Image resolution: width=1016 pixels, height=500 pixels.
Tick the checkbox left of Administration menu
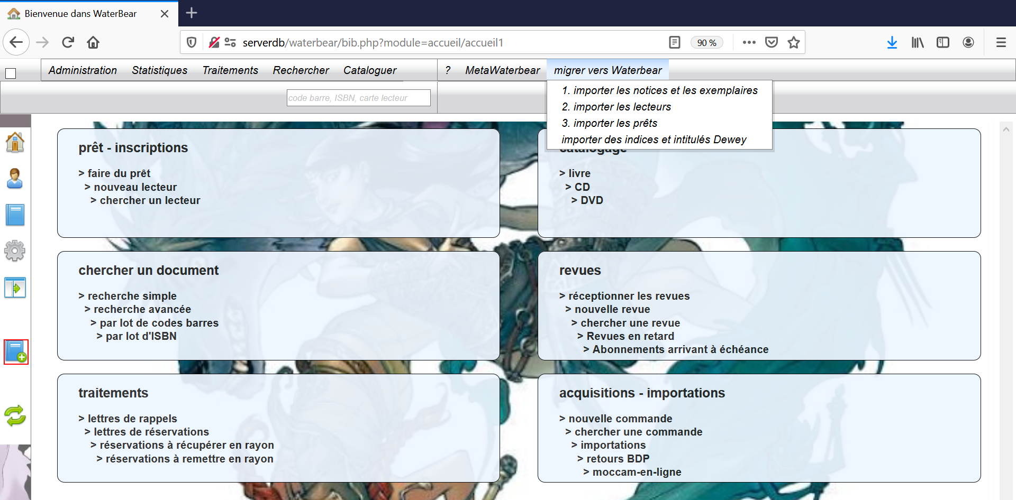[x=11, y=73]
